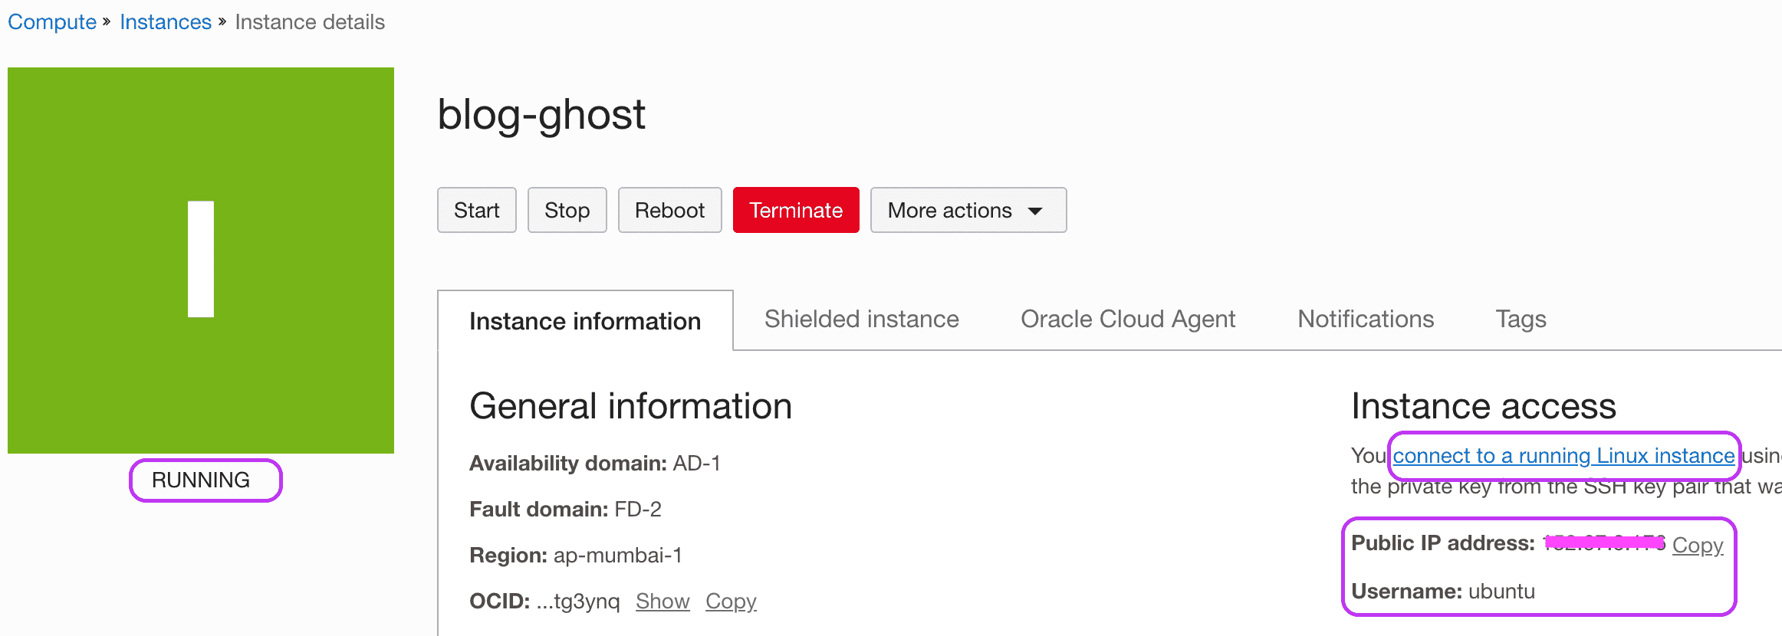This screenshot has height=636, width=1782.
Task: Click the Start button
Action: [x=476, y=210]
